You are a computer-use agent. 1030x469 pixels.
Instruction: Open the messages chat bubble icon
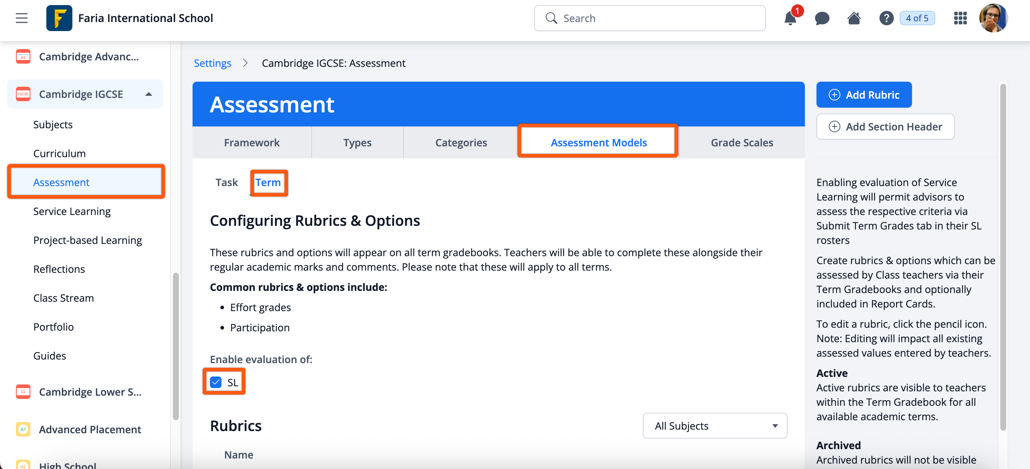click(822, 18)
